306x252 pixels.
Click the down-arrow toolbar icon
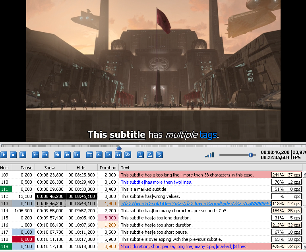tap(23, 155)
